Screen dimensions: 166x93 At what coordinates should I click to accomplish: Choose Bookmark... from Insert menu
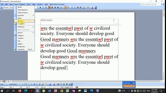tap(24, 47)
